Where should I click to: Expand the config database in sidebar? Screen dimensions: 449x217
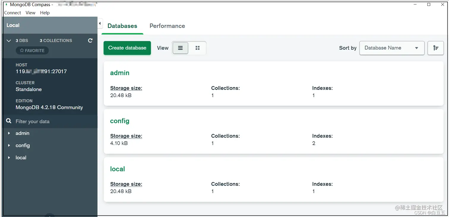9,145
